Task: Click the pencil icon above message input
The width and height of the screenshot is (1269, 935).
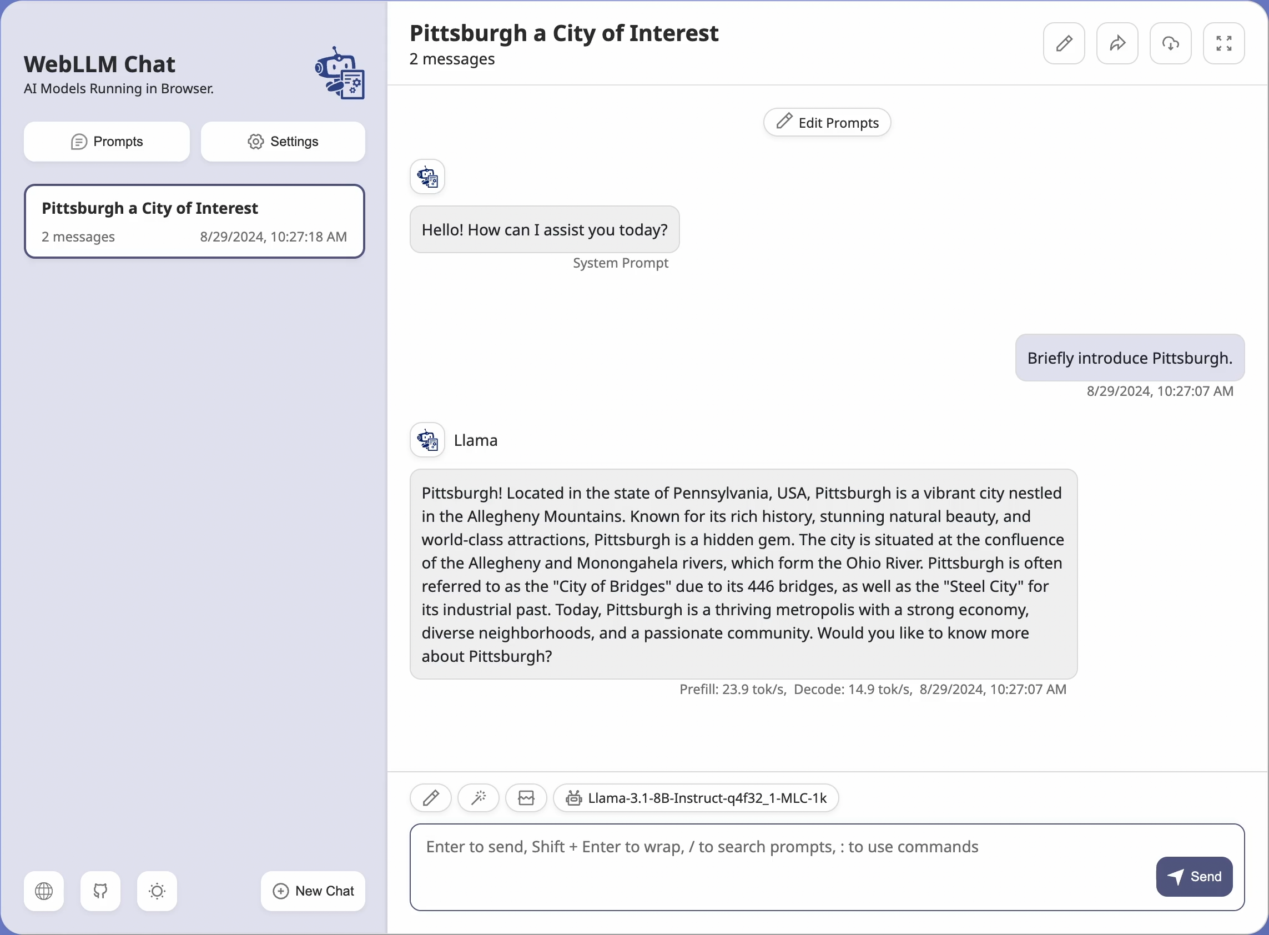Action: (431, 798)
